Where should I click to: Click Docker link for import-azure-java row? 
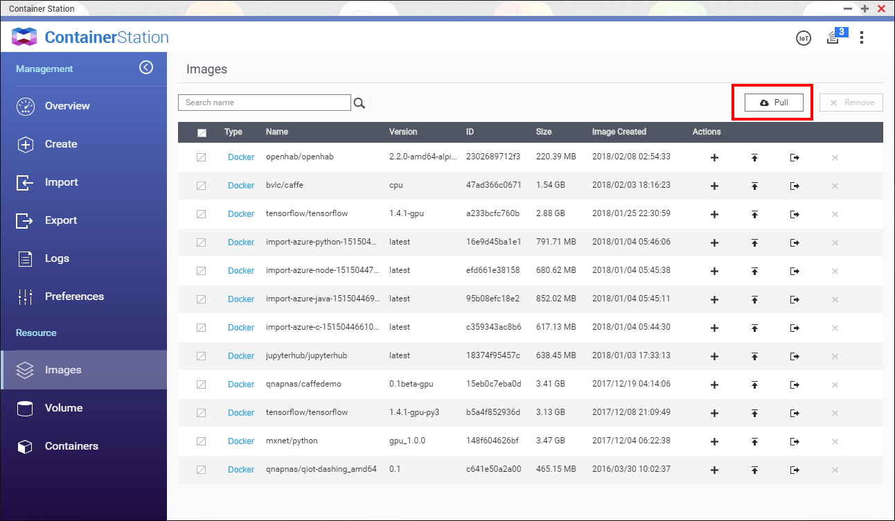(x=241, y=299)
